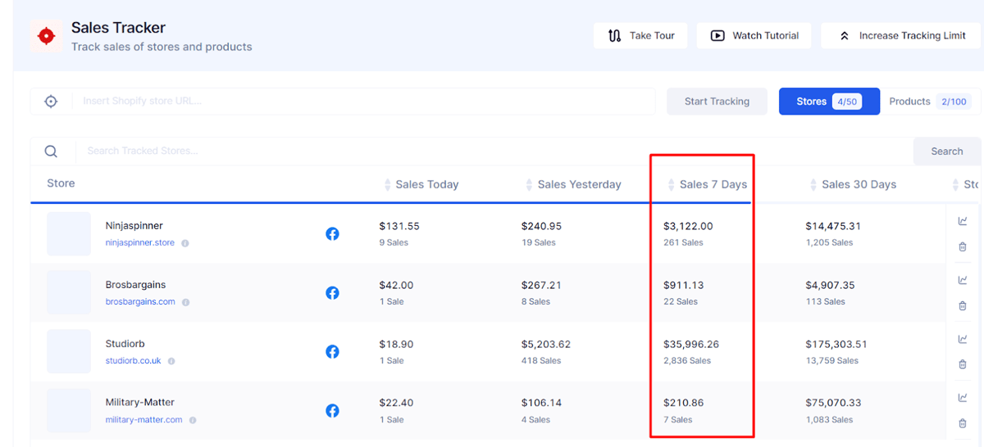Sort by Sales Yesterday column arrows
This screenshot has height=447, width=984.
tap(530, 185)
